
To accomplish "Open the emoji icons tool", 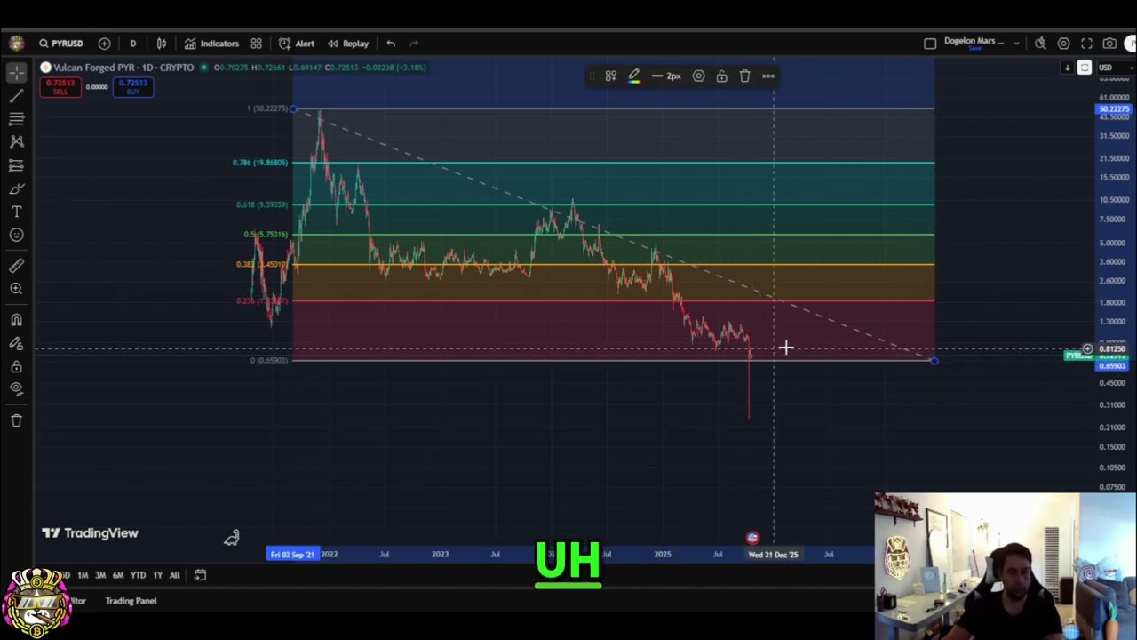I will [x=16, y=235].
